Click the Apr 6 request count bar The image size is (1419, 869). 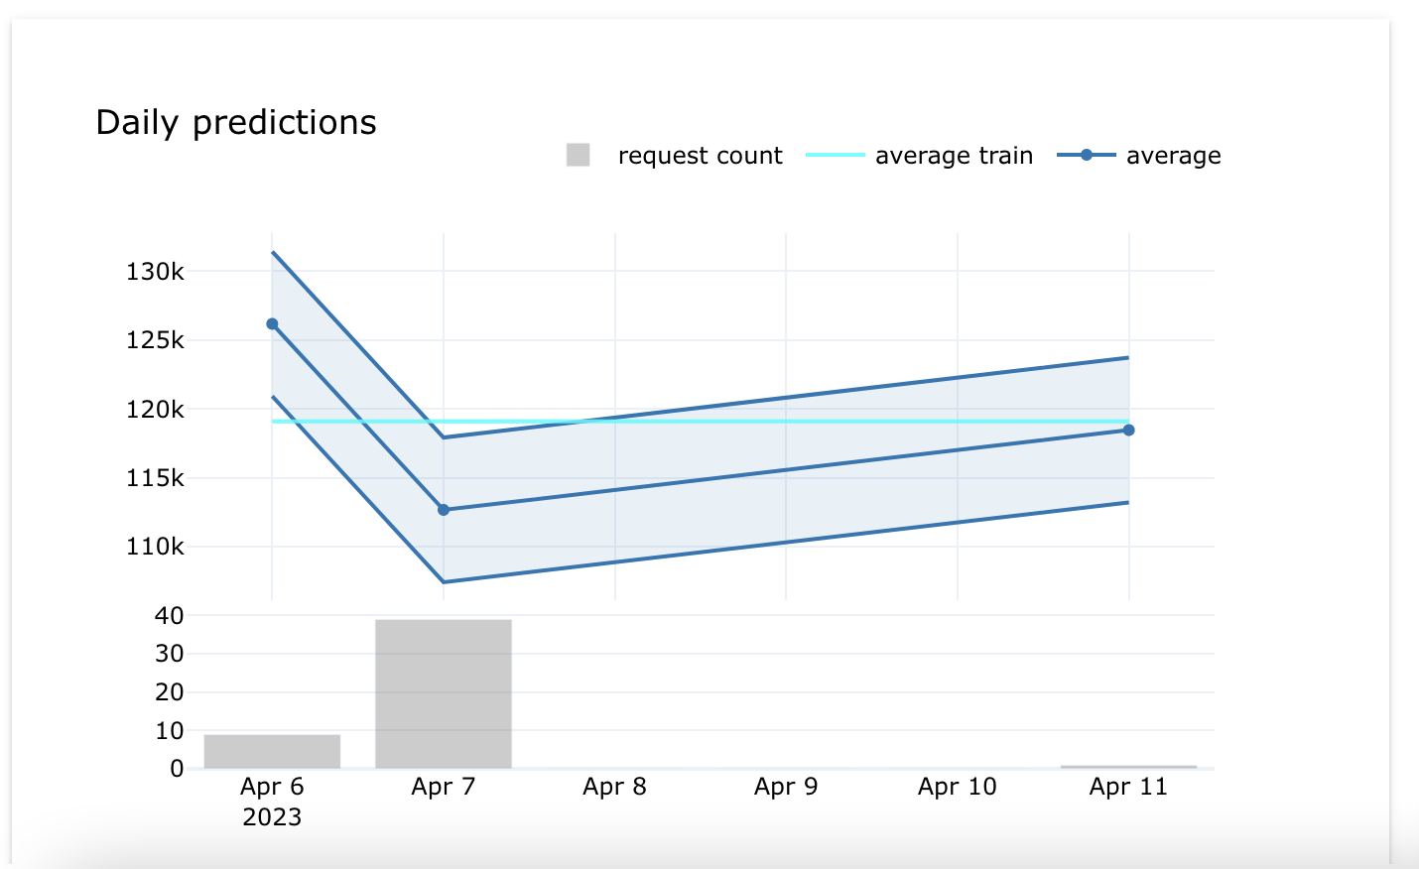point(272,751)
